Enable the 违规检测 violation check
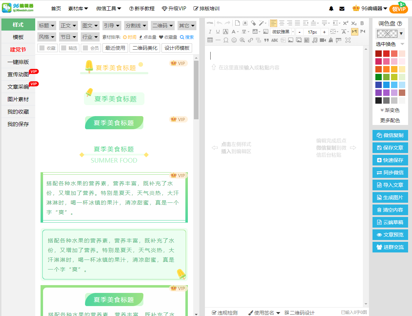 [x=225, y=312]
